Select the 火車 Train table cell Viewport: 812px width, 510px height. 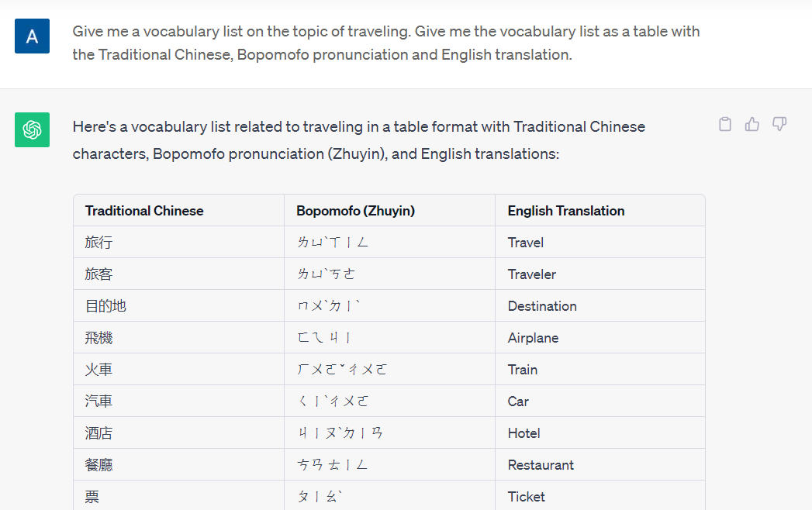coord(97,369)
